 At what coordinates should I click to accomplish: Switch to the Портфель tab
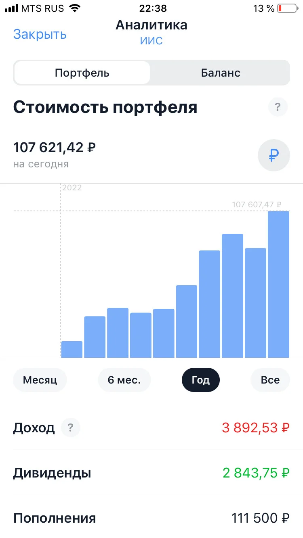pyautogui.click(x=82, y=73)
